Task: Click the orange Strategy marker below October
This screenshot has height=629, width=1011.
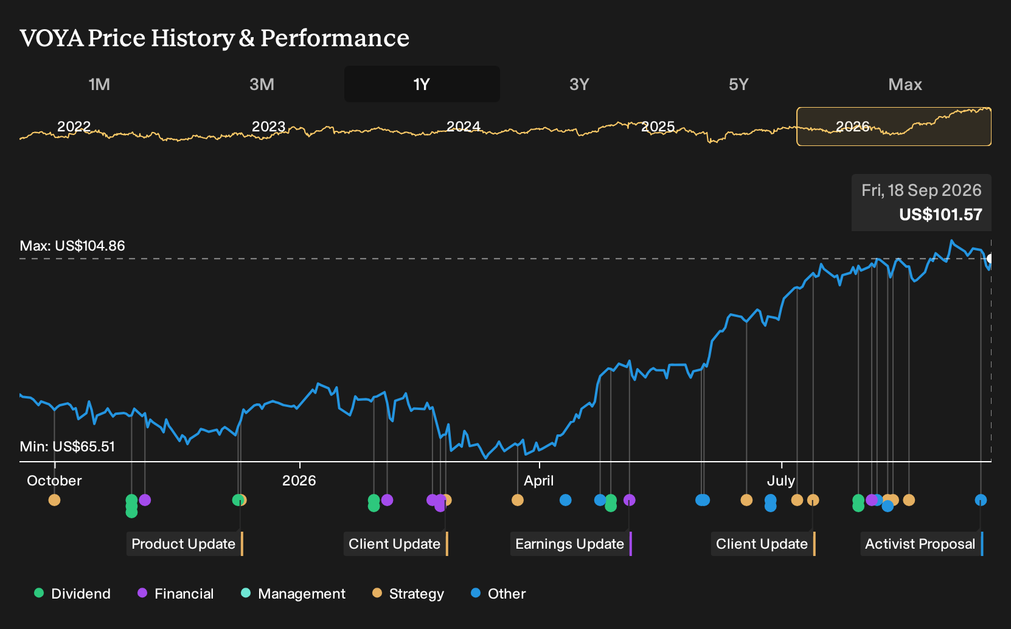Action: click(x=54, y=500)
